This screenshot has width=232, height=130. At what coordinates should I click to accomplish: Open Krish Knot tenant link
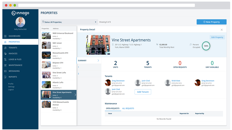pyautogui.click(x=176, y=81)
